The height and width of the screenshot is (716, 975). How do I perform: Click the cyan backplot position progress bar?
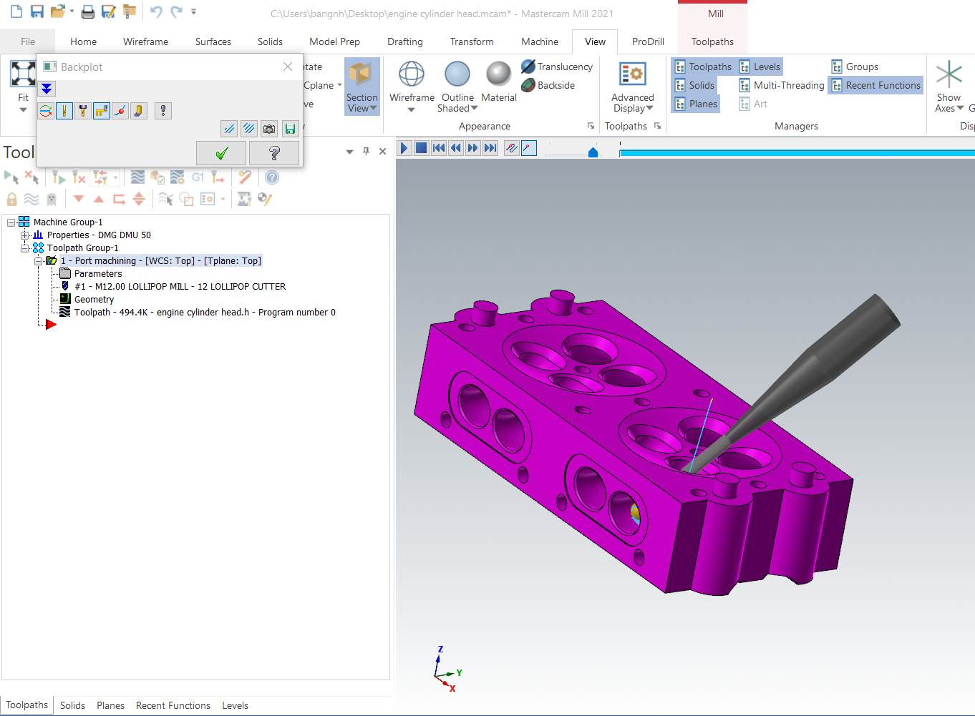(x=797, y=152)
